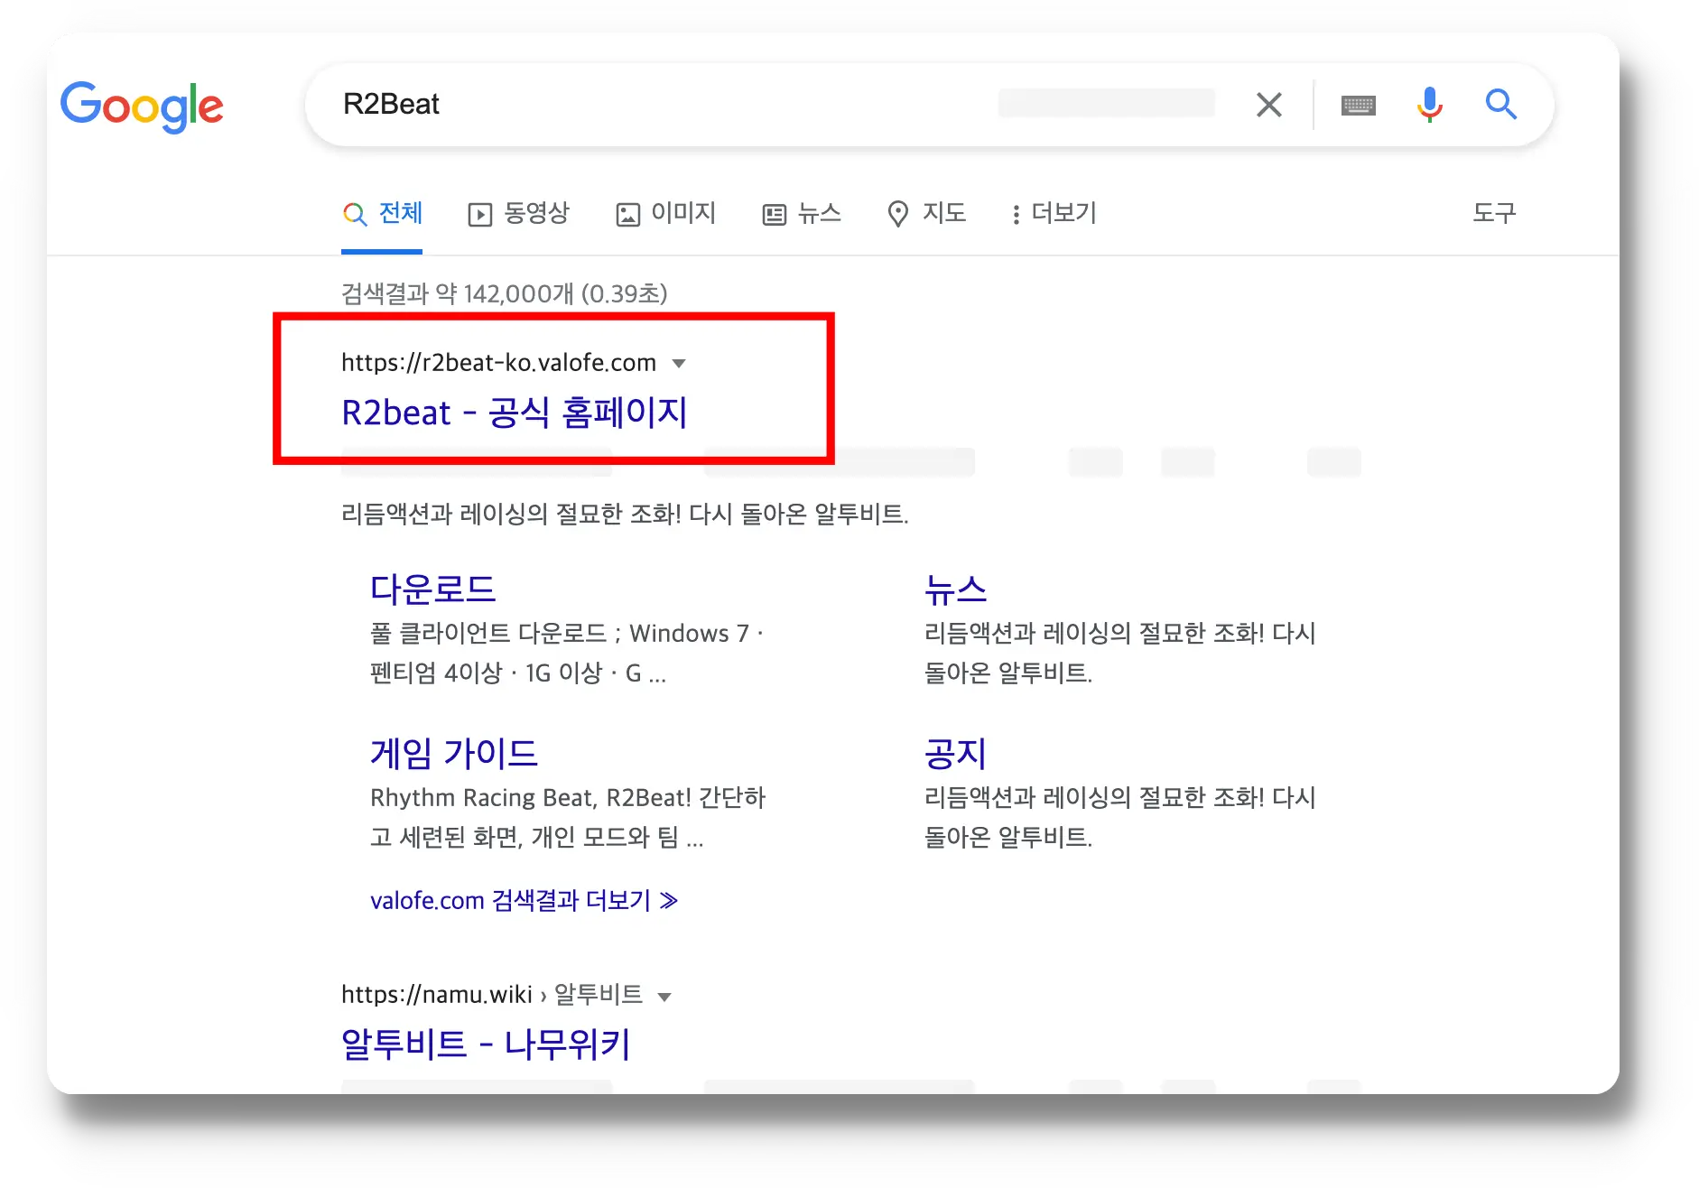Switch to the 동영상 tab

(518, 214)
